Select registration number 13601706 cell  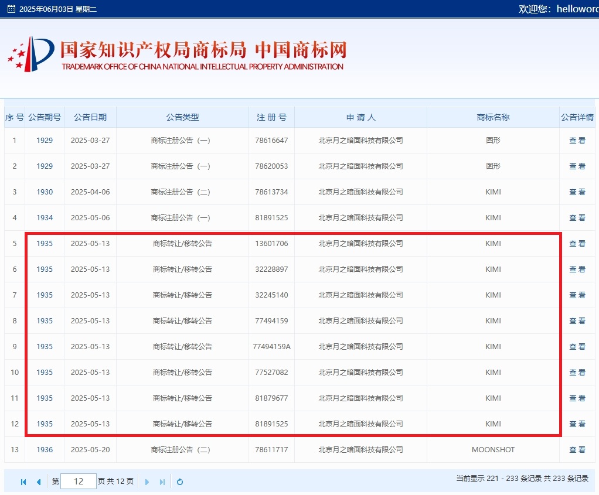(271, 243)
